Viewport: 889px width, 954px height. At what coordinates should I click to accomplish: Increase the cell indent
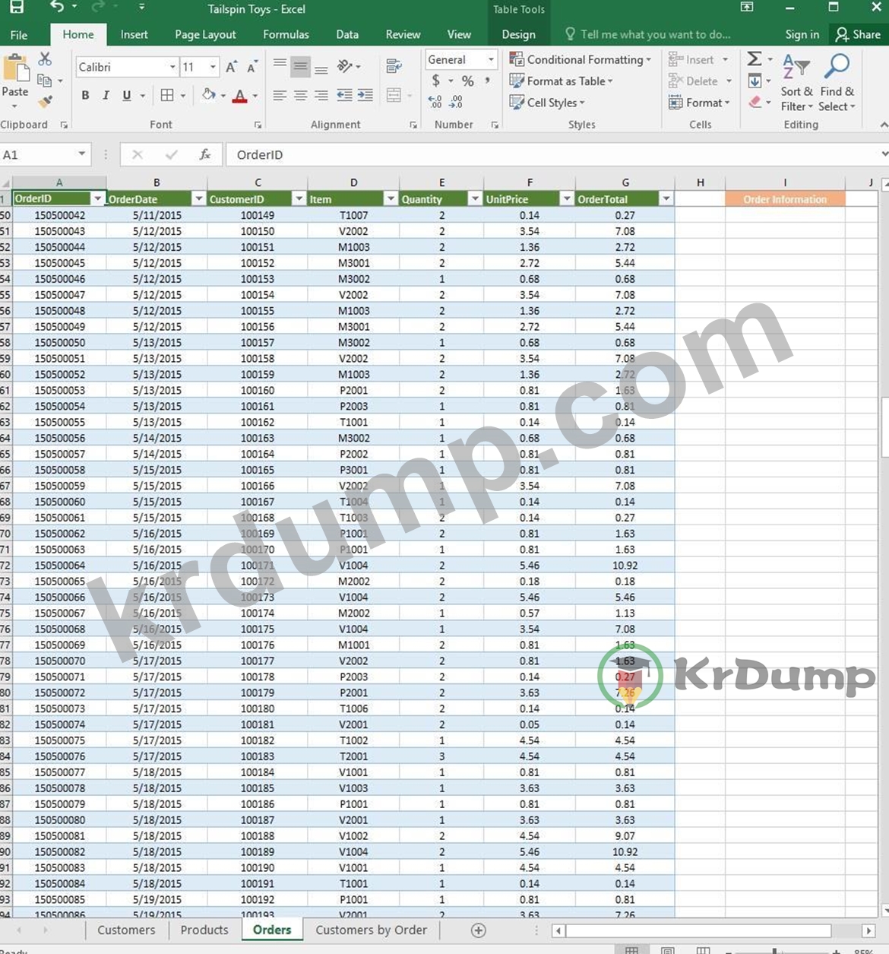coord(365,95)
